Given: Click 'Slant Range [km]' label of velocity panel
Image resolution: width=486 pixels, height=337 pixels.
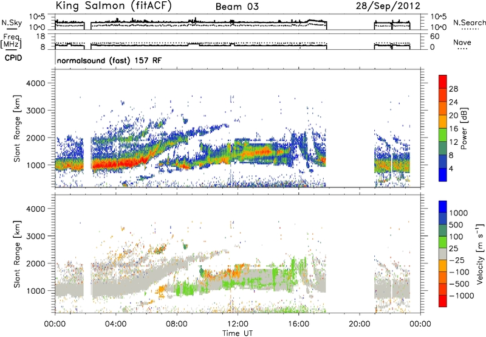Looking at the screenshot, I should (18, 254).
